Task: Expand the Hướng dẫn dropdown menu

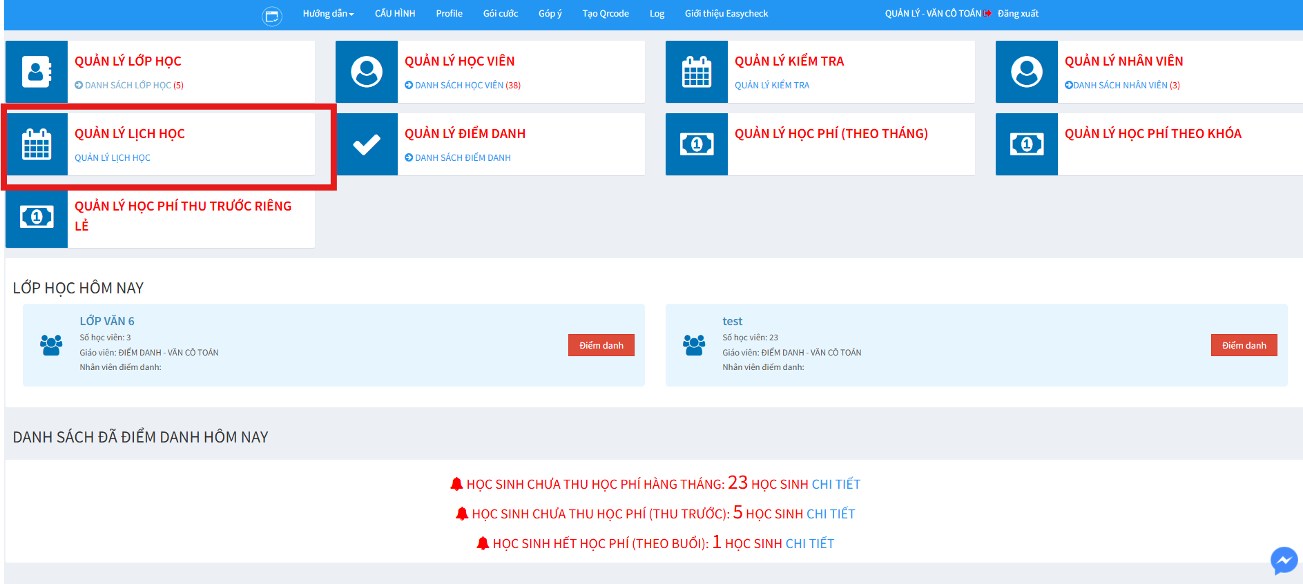Action: pyautogui.click(x=328, y=14)
